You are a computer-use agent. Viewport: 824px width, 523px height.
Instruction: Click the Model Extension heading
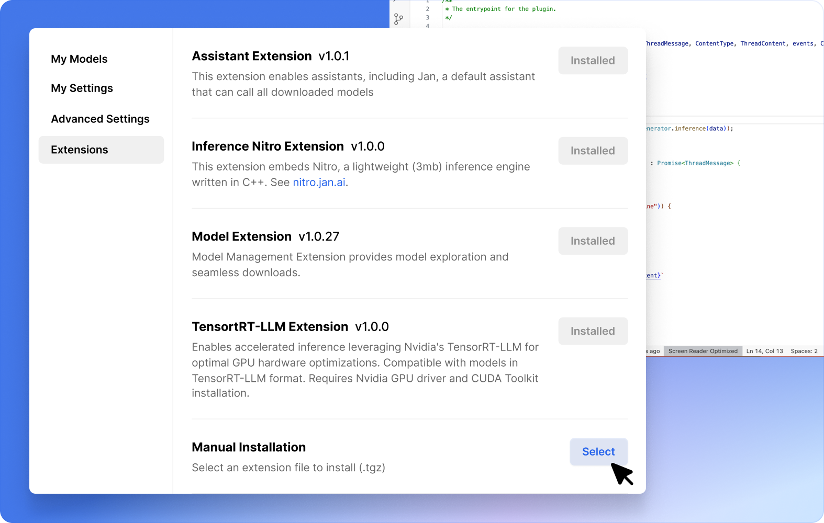241,237
